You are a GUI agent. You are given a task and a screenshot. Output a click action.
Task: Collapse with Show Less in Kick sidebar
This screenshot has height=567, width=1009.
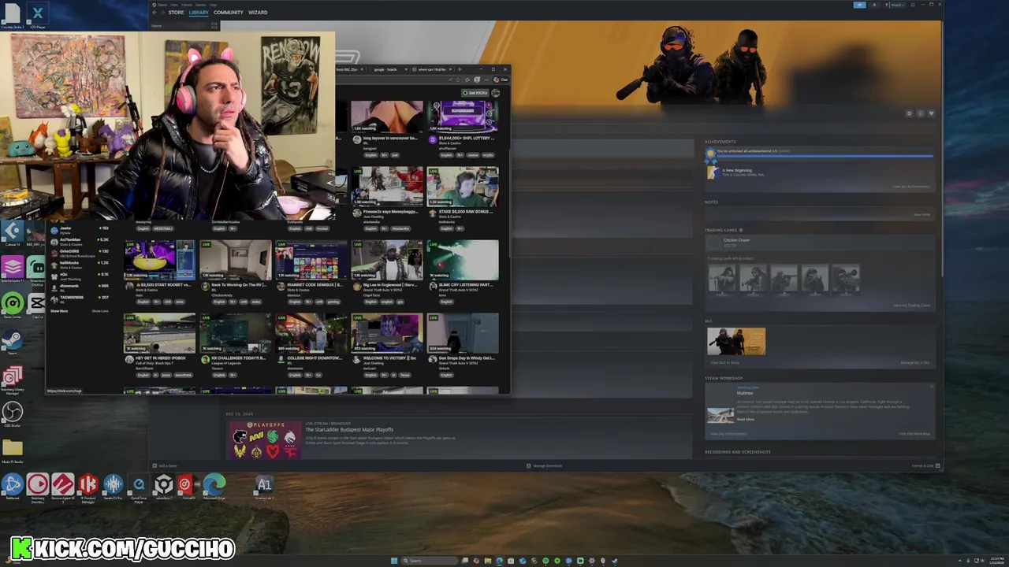pyautogui.click(x=100, y=311)
